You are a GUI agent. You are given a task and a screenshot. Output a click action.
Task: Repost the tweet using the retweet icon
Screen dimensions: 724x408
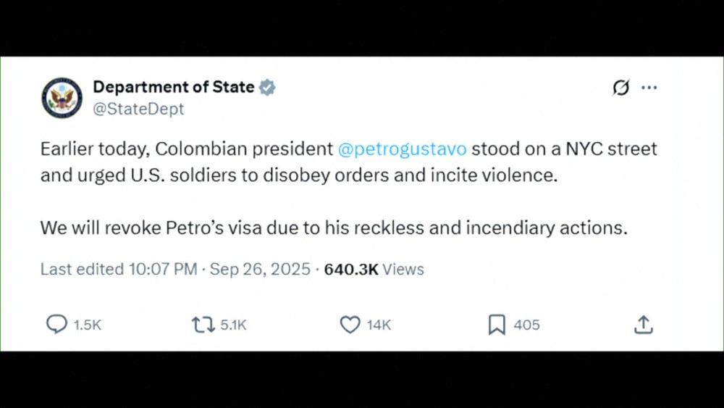point(203,325)
